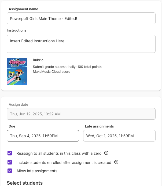The image size is (162, 186).
Task: Show help for Include enrolled students option
Action: [116, 162]
